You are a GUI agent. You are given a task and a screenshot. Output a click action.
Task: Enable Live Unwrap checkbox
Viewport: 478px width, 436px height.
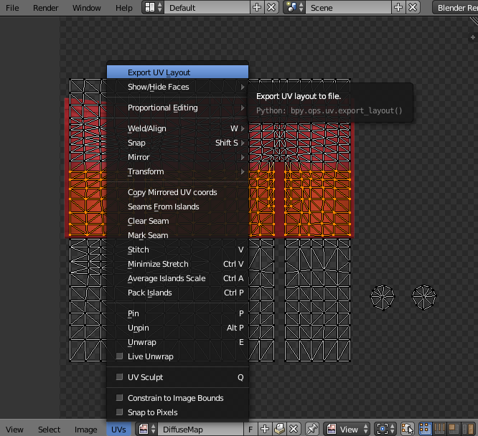point(119,356)
